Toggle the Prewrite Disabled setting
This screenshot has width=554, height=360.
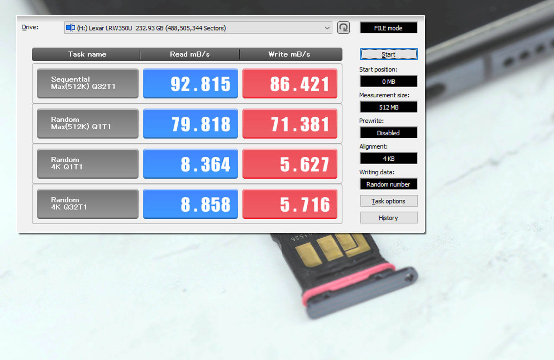tap(388, 133)
